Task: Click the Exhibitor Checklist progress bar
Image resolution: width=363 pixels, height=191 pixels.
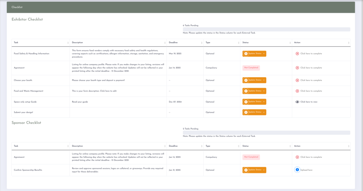Action: [266, 29]
